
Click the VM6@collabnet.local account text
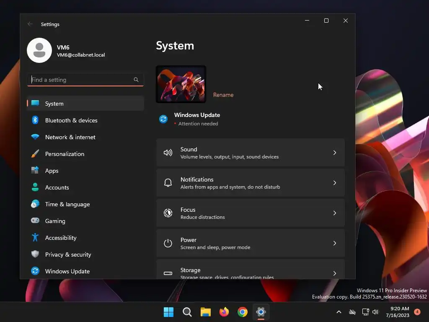(81, 55)
